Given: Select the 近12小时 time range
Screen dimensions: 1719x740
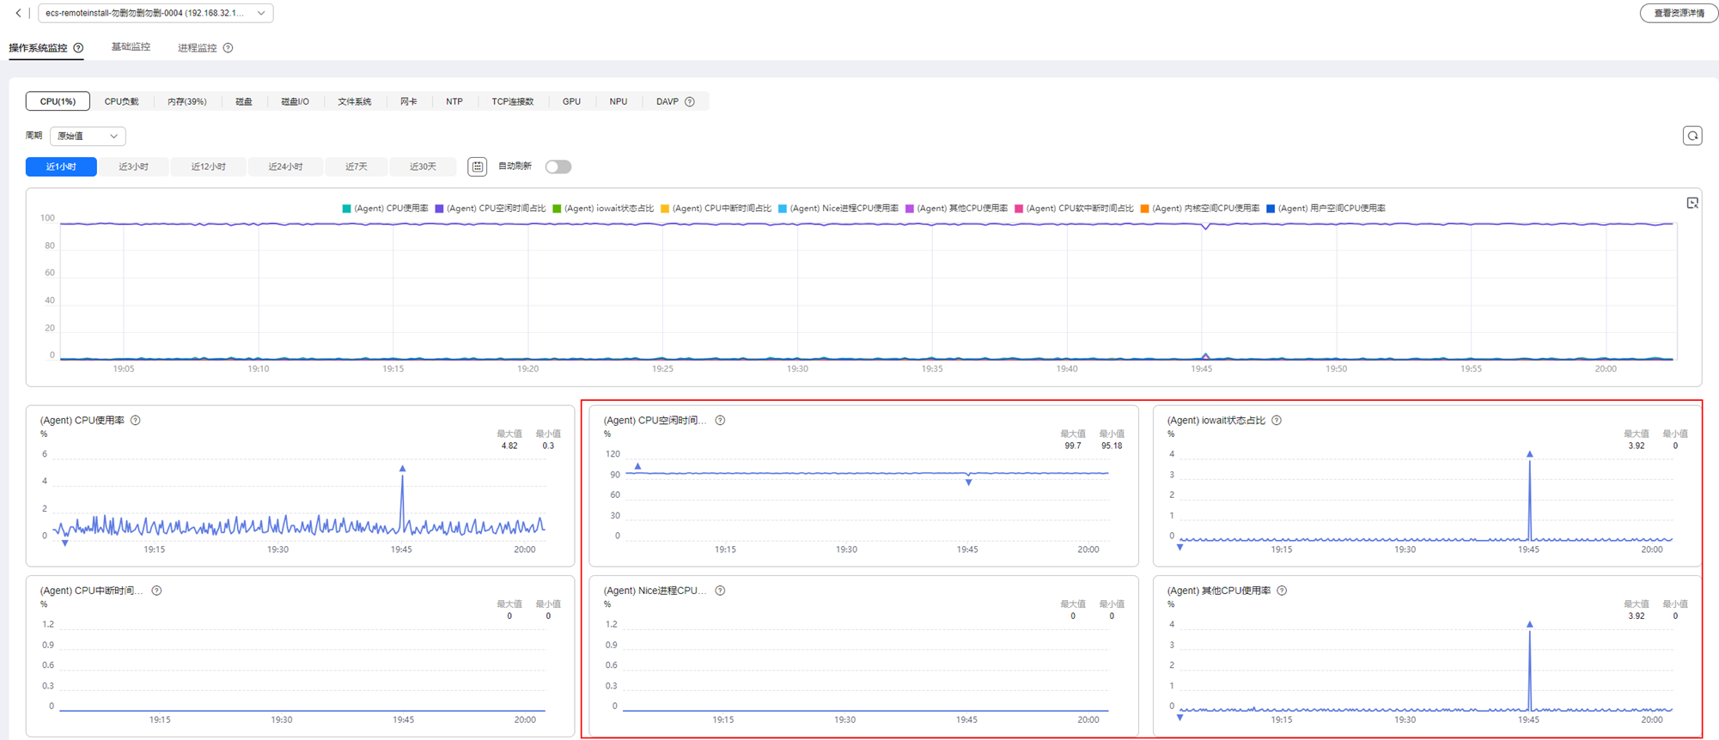Looking at the screenshot, I should tap(208, 167).
